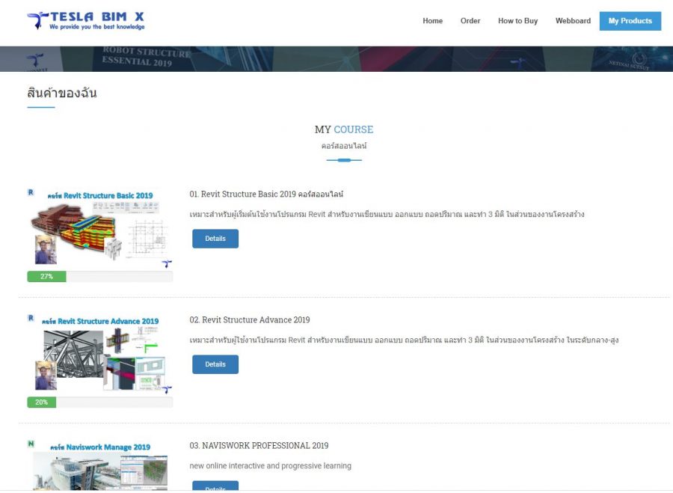Open the How to Buy page
The width and height of the screenshot is (673, 493).
[x=517, y=21]
